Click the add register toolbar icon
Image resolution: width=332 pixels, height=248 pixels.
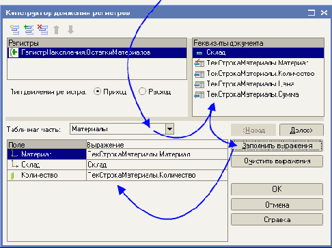pyautogui.click(x=14, y=30)
